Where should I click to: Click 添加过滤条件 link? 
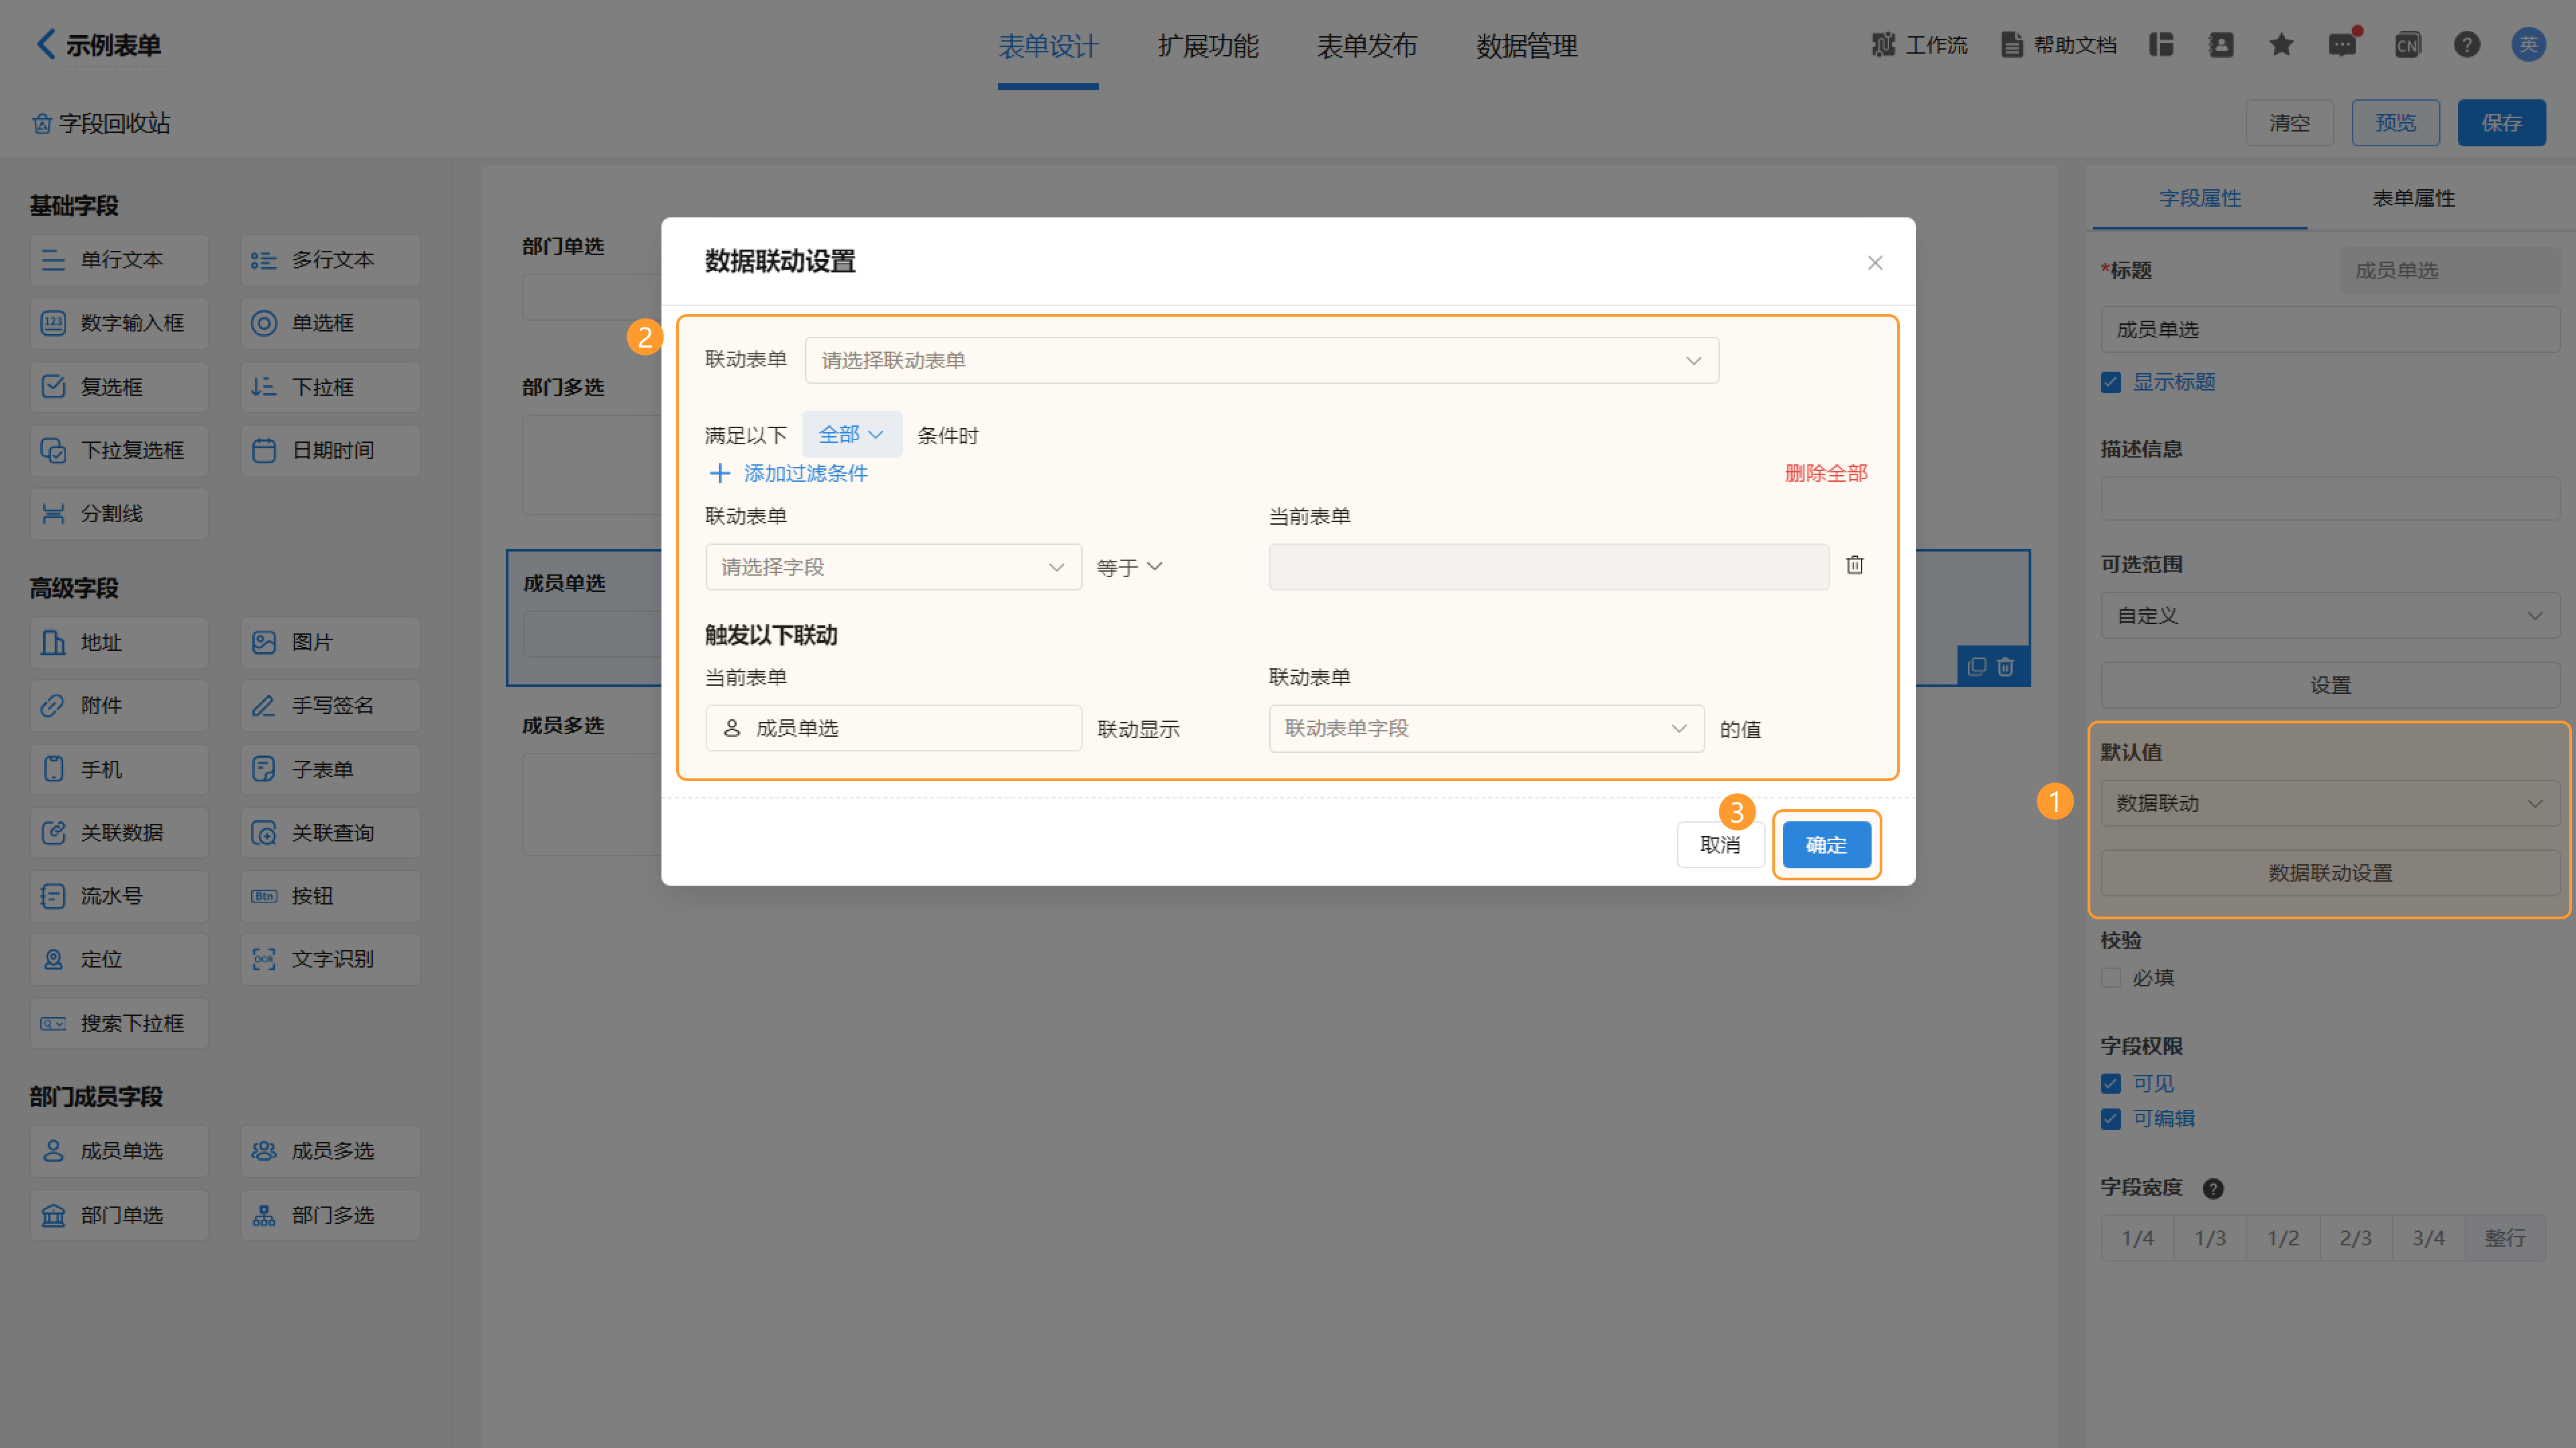pyautogui.click(x=788, y=473)
